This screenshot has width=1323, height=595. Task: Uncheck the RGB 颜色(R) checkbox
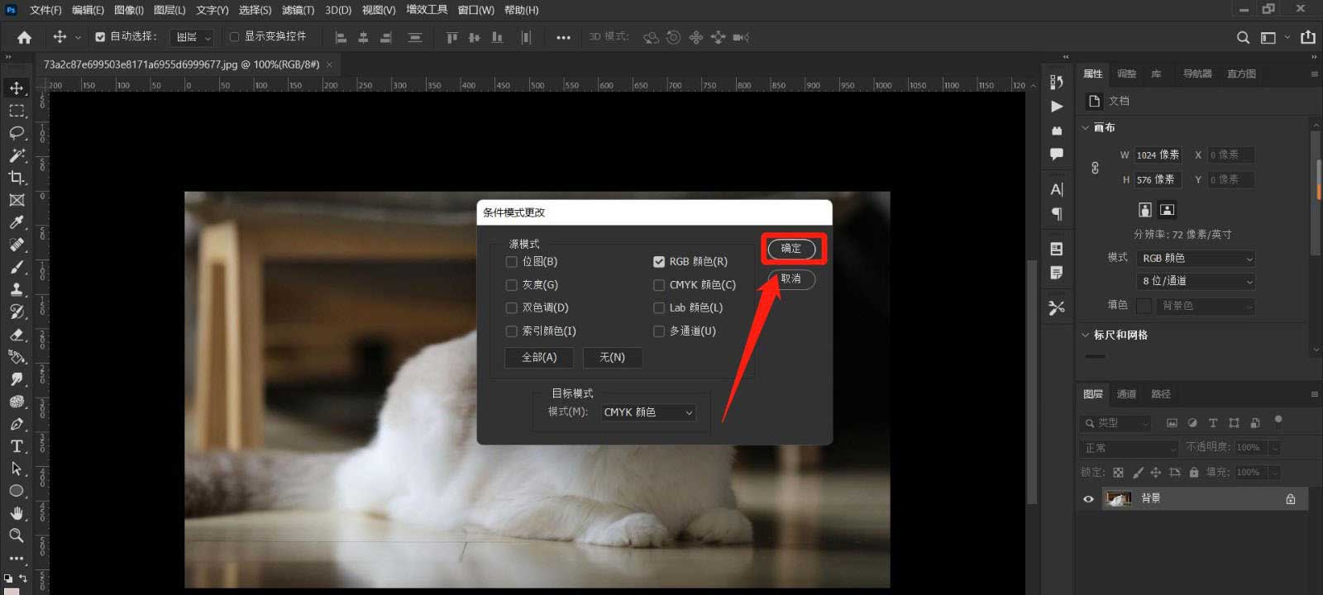click(659, 262)
